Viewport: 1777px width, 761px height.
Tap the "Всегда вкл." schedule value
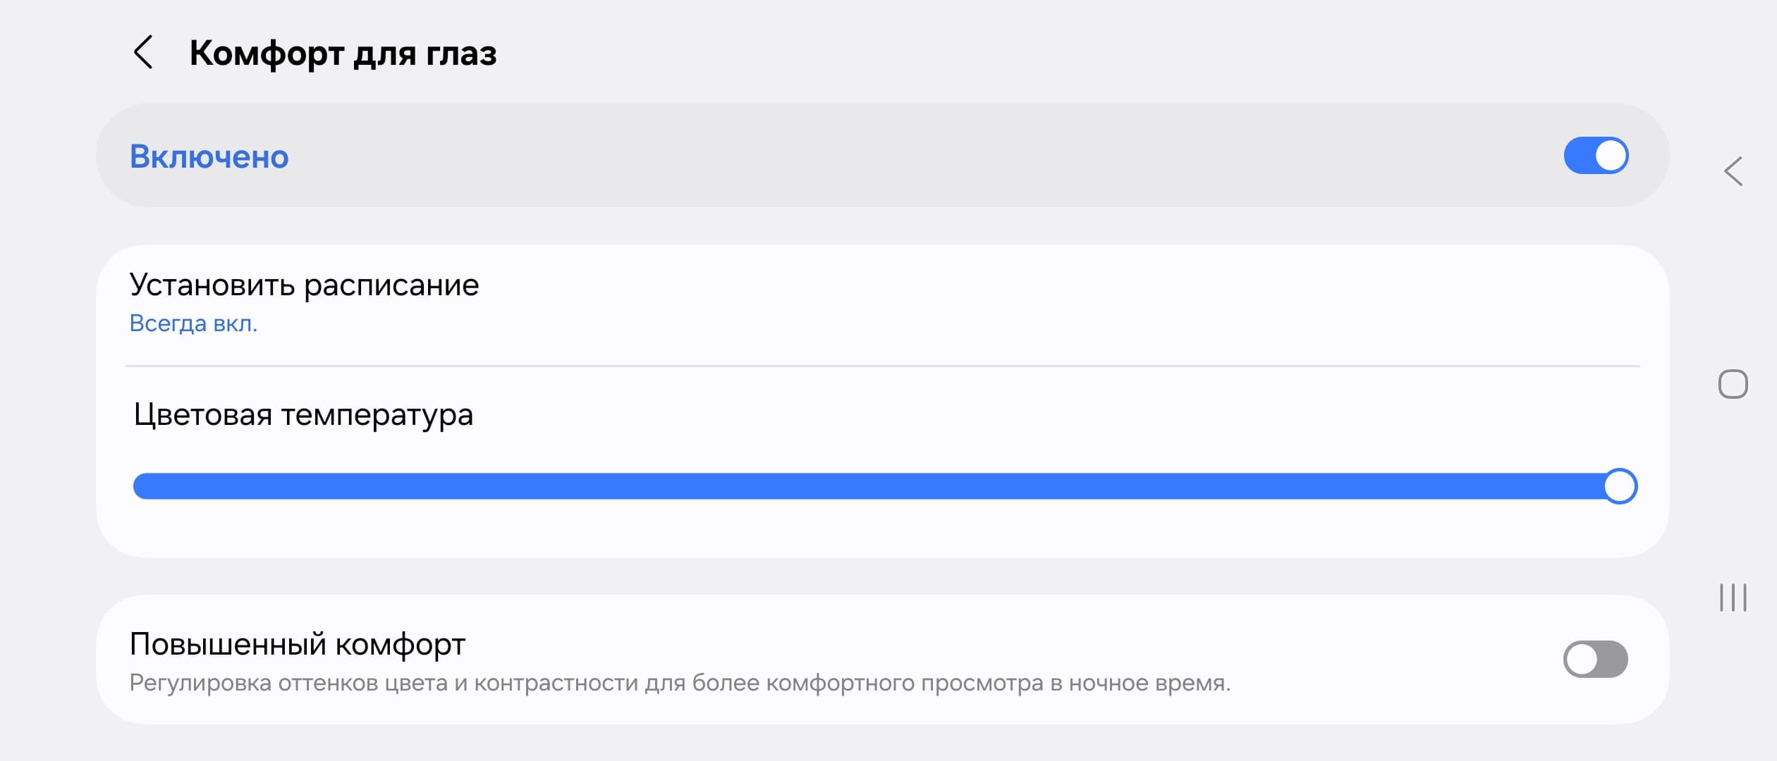tap(193, 323)
